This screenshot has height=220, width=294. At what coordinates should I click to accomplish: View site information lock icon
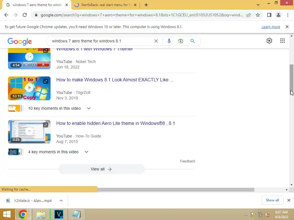tap(36, 15)
